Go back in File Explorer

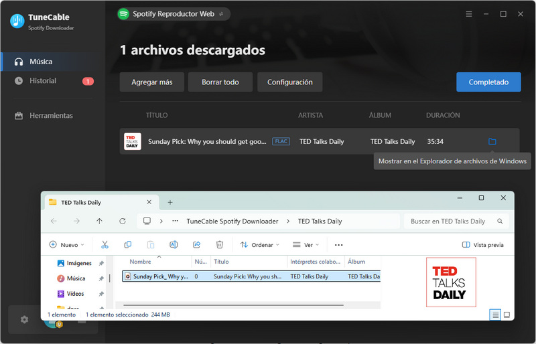[x=54, y=222]
